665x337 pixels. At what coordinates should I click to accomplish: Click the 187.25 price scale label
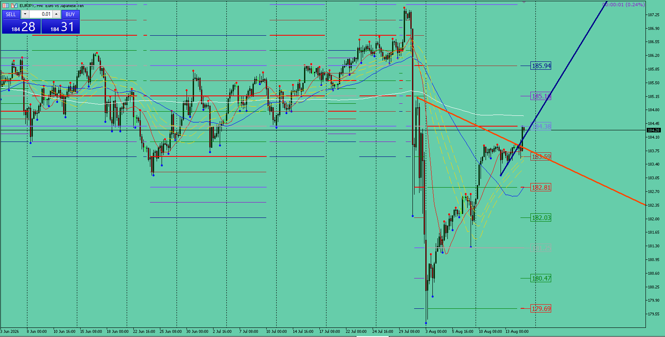tap(653, 15)
